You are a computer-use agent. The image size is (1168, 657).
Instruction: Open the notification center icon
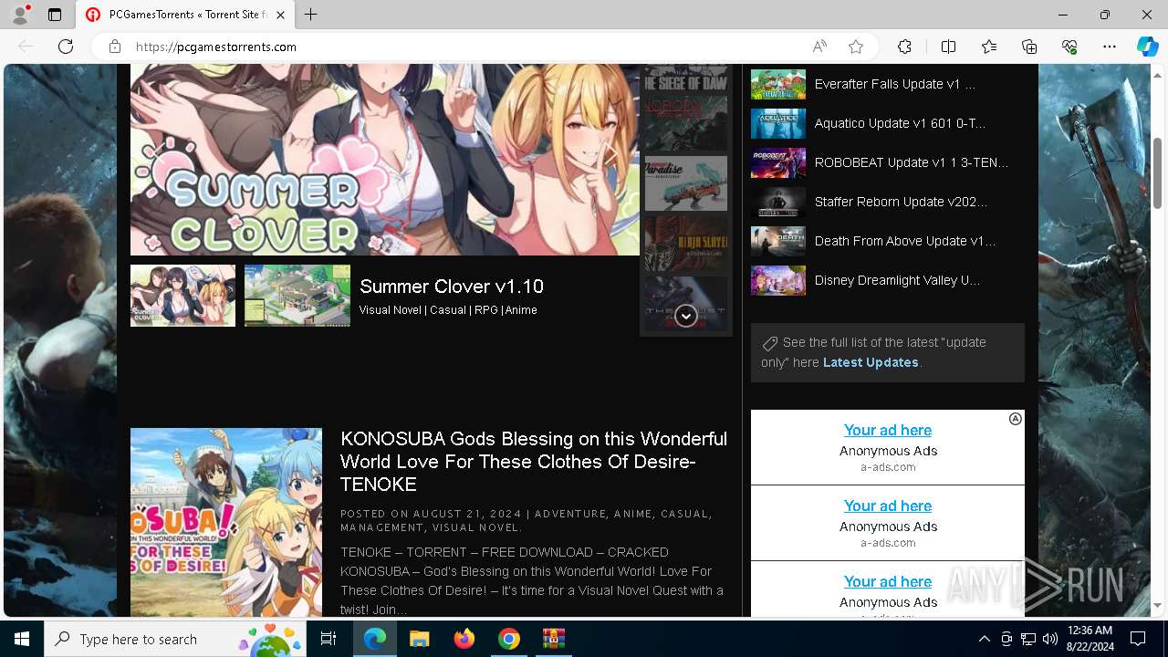[x=1138, y=639]
